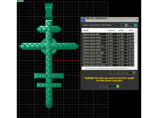The height and width of the screenshot is (118, 158).
Task: Click the Calculate button
Action: pos(109,86)
